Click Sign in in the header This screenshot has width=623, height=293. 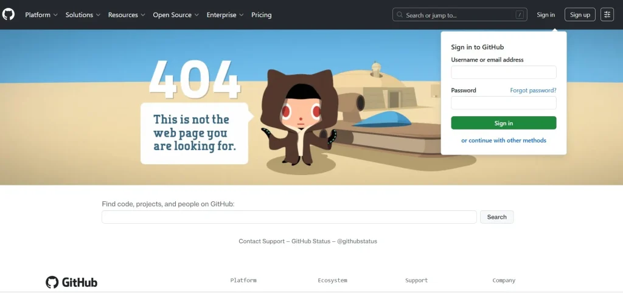click(546, 15)
